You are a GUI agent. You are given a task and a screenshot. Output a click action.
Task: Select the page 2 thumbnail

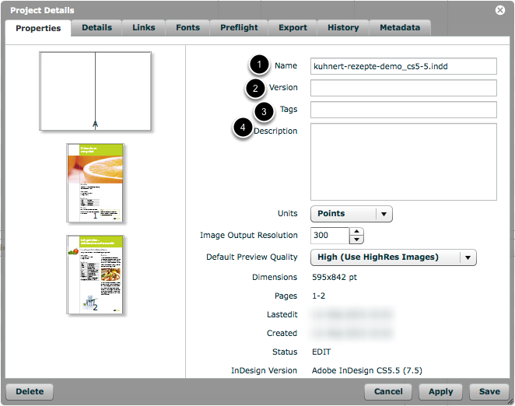click(x=95, y=275)
